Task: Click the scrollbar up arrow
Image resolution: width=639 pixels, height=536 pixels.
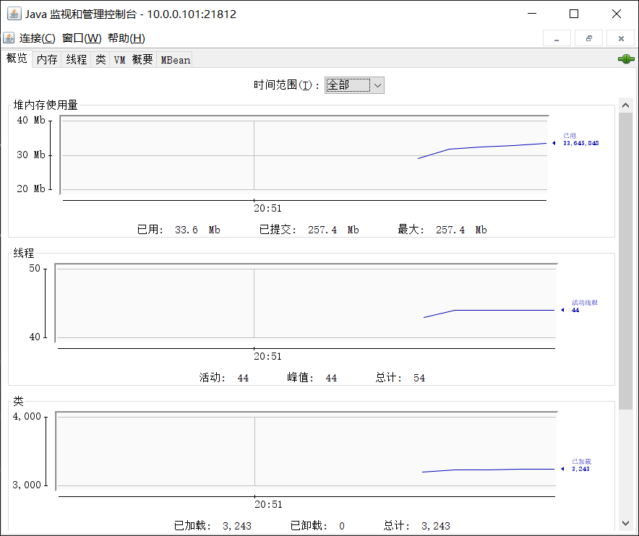Action: pyautogui.click(x=625, y=105)
